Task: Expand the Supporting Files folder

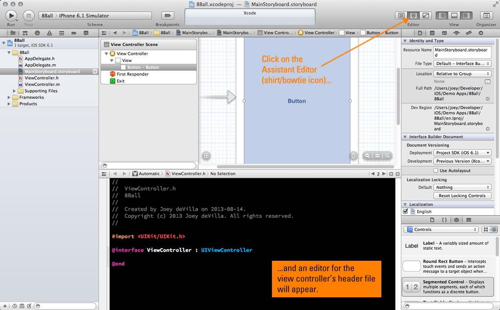Action: coord(14,91)
